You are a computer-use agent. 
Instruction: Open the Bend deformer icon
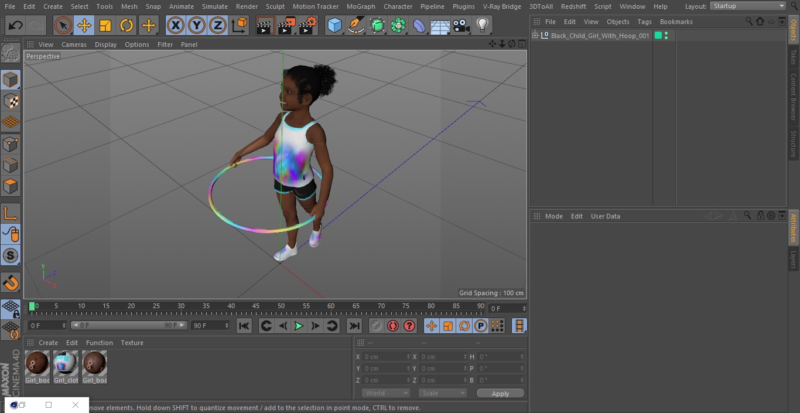point(419,26)
